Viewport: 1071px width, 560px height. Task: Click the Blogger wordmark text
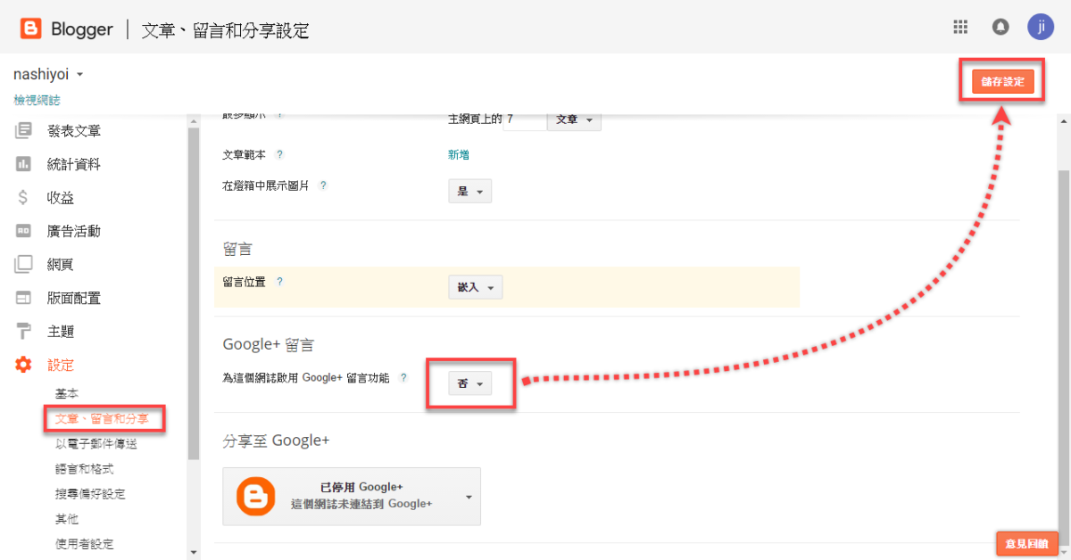(82, 29)
